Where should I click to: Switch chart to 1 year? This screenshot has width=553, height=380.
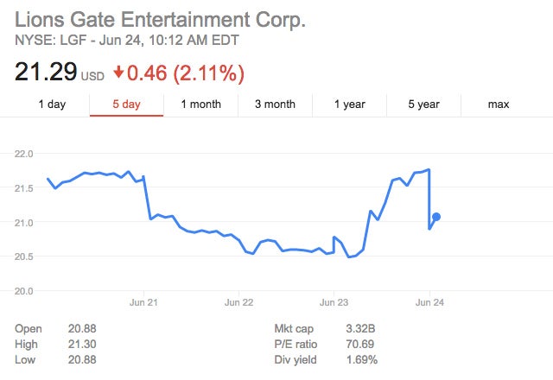click(x=349, y=104)
